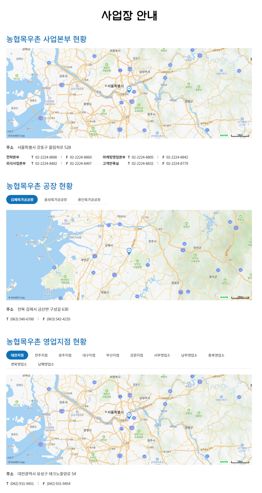
Task: Switch to the 전주지점 tab
Action: [41, 355]
